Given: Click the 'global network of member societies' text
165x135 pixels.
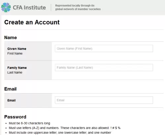Looking at the screenshot, I should click(x=78, y=9).
